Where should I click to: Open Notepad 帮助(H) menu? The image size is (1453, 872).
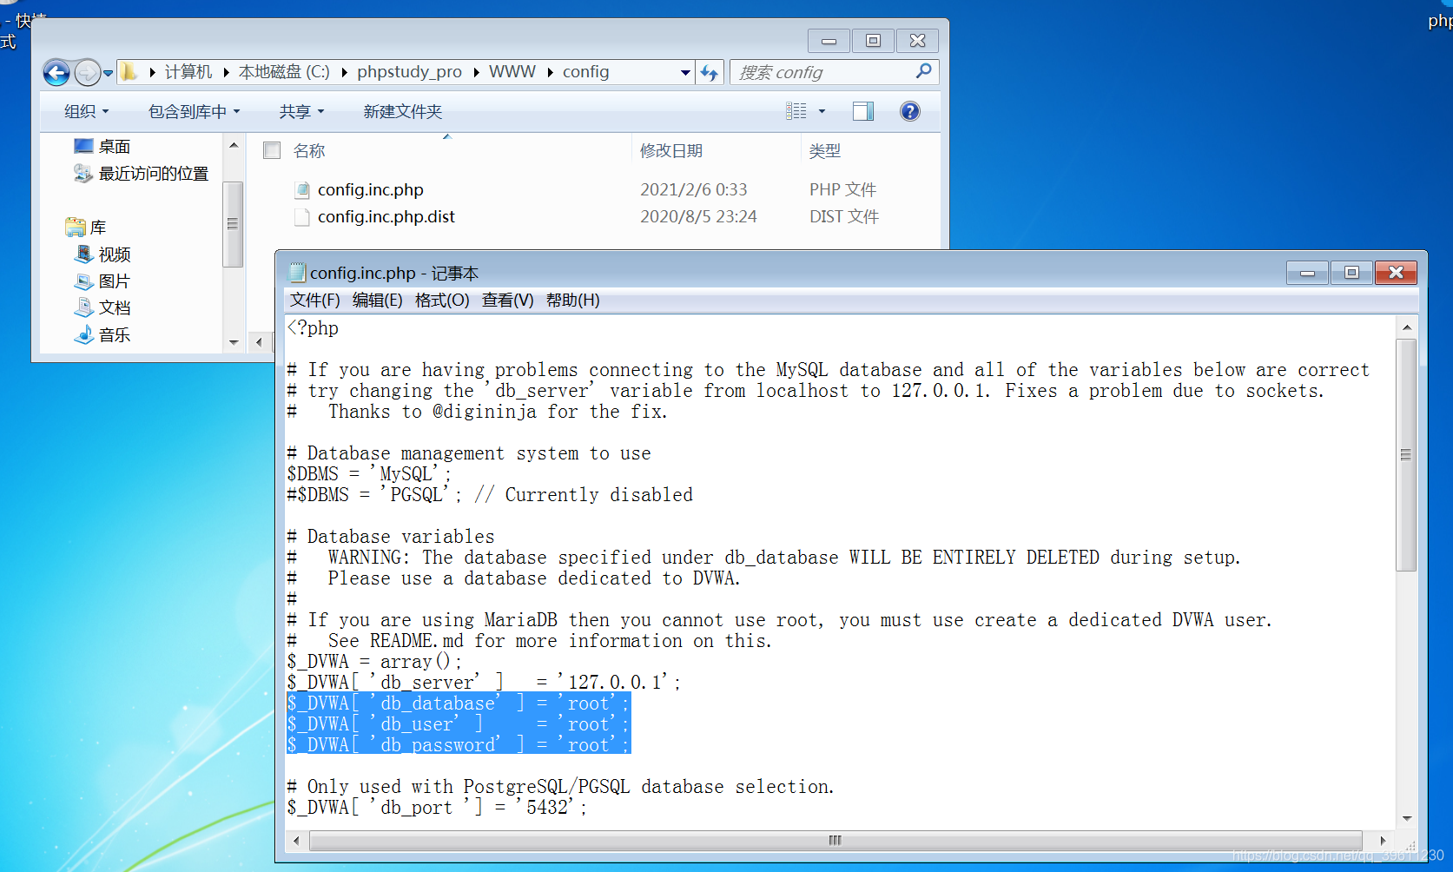coord(572,301)
